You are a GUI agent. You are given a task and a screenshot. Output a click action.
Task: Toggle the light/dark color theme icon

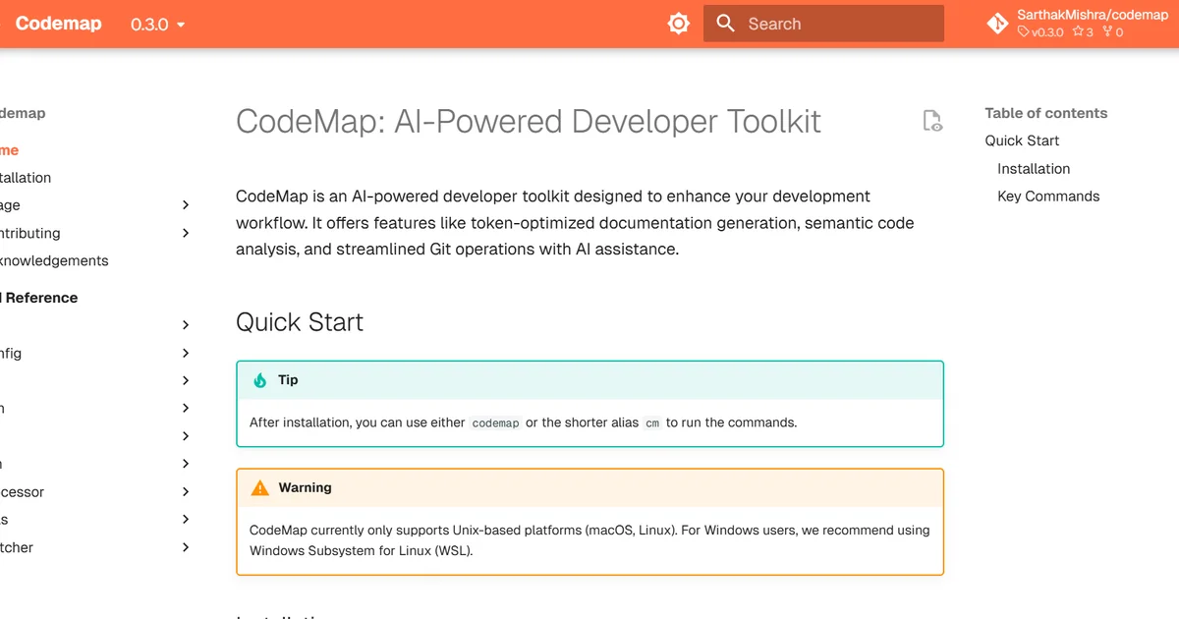(x=678, y=24)
